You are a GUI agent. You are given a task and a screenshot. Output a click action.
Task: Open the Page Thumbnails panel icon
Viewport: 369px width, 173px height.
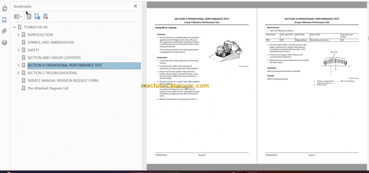tap(4, 9)
